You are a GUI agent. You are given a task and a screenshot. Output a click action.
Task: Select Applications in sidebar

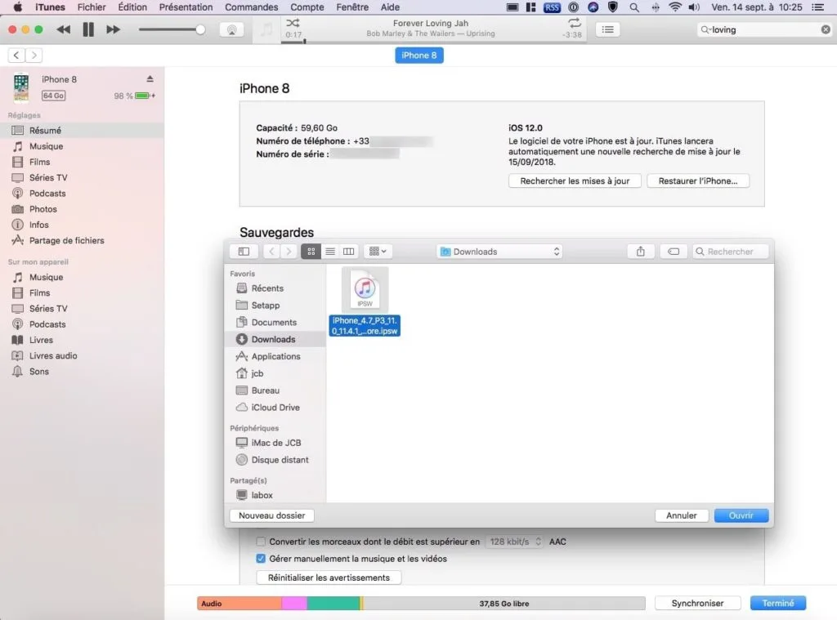click(x=275, y=356)
